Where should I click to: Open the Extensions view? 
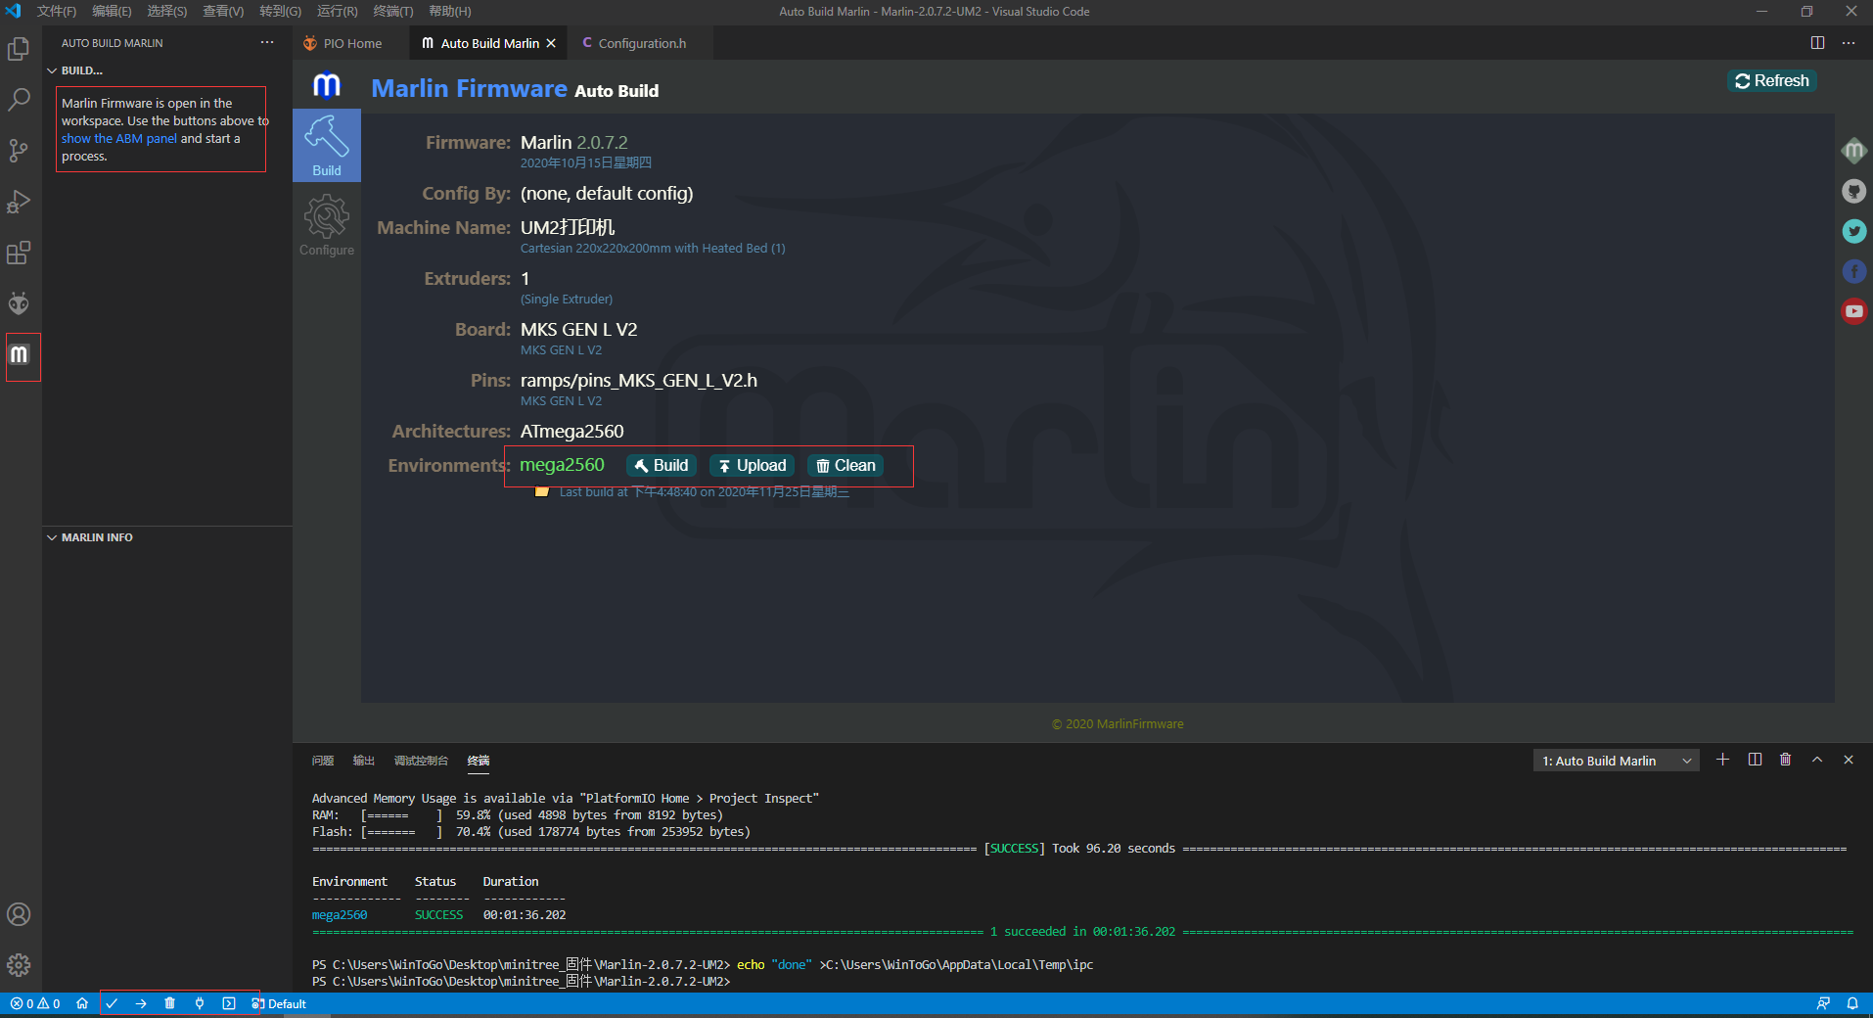[19, 253]
